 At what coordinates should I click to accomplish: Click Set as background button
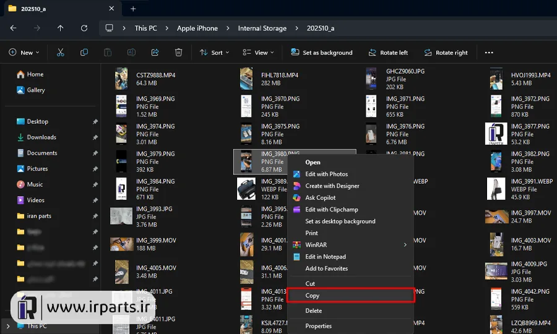[322, 53]
